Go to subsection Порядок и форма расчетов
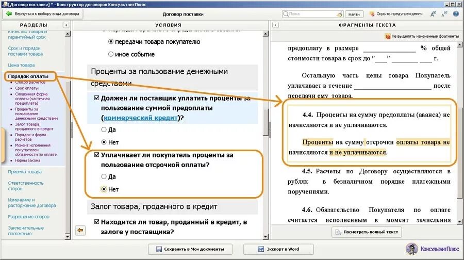Screen dimensions: 464x260 point(30,137)
